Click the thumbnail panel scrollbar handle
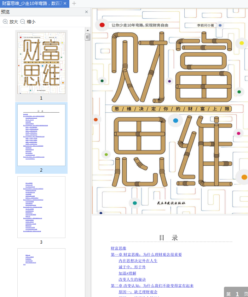This screenshot has width=248, height=297. pyautogui.click(x=88, y=37)
